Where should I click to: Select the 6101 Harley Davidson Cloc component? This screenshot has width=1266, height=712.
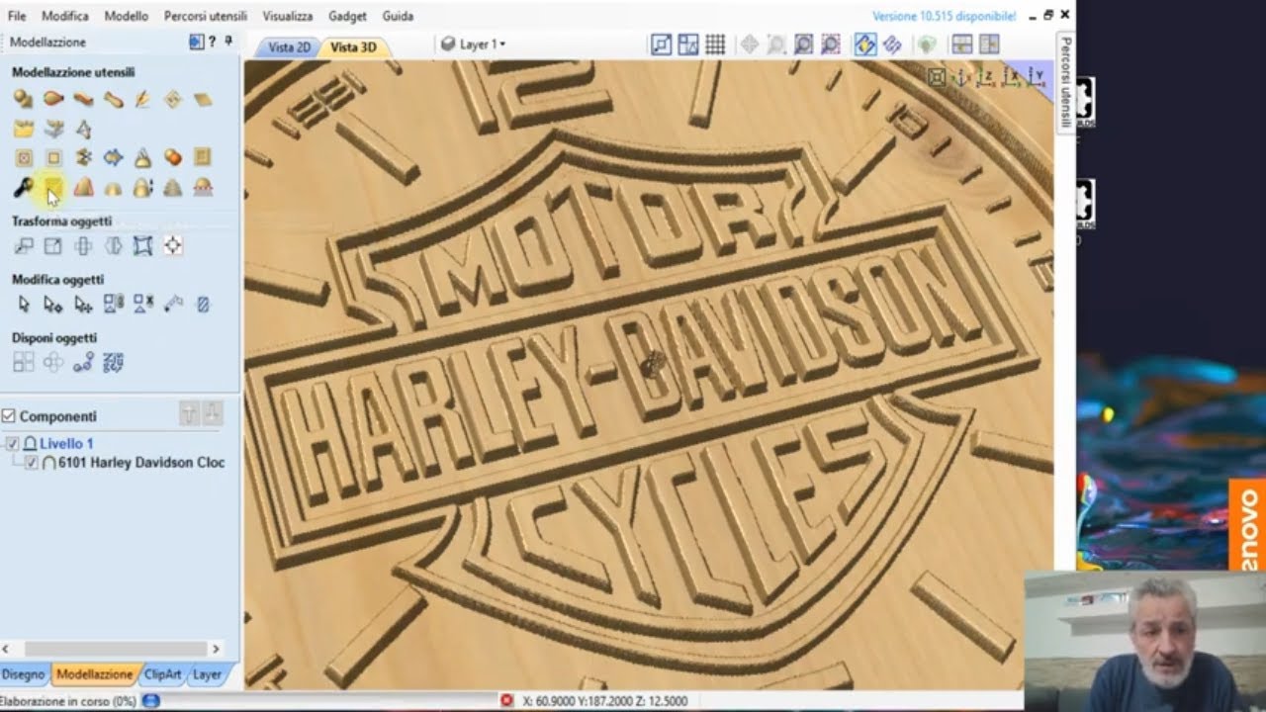141,462
